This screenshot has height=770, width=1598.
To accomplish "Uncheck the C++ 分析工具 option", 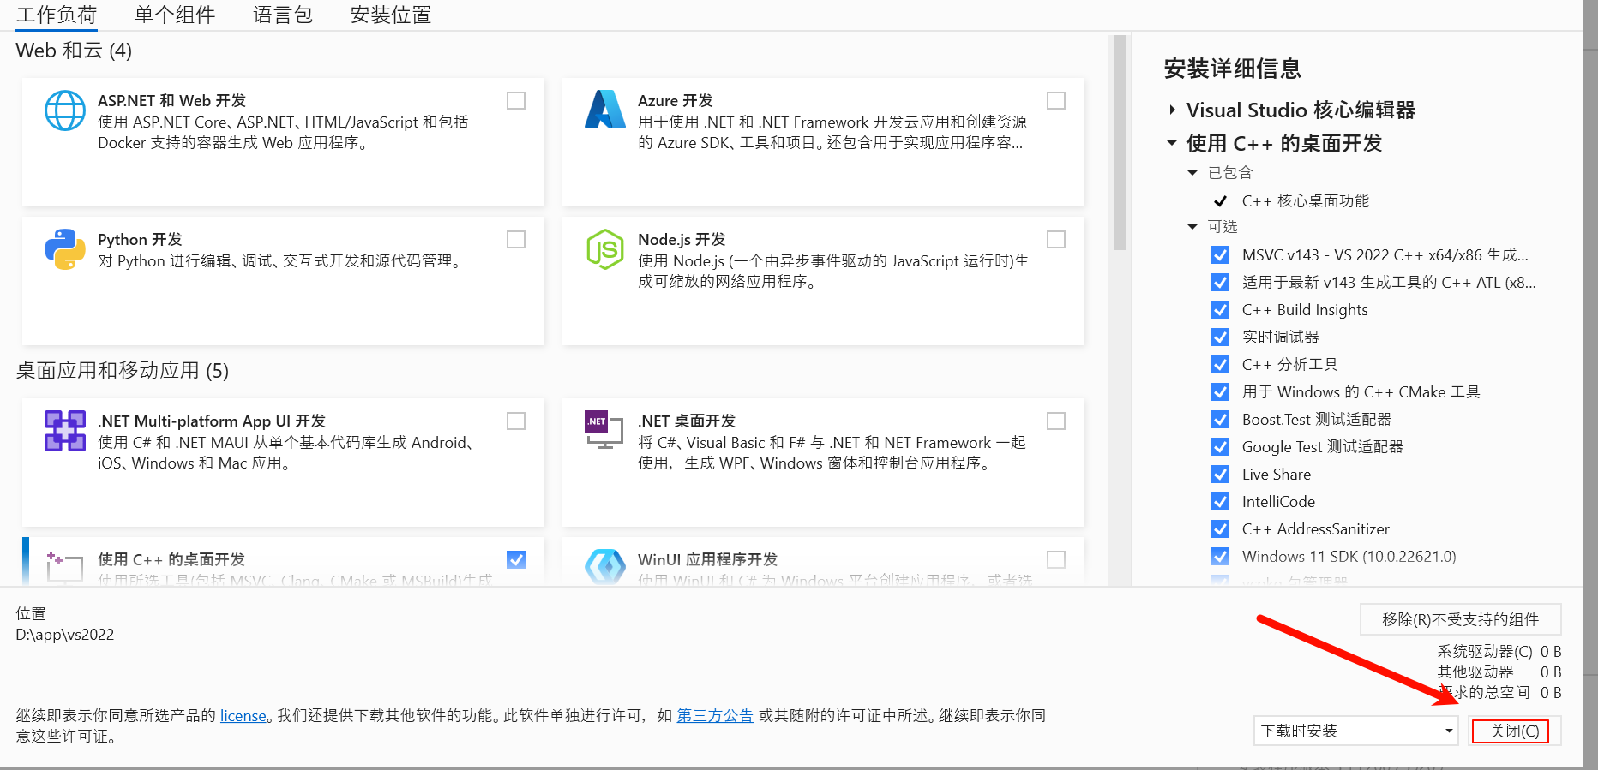I will pos(1220,365).
